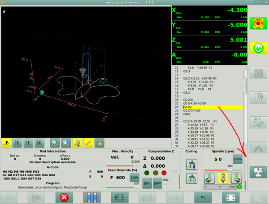
Task: Stop program with red X button
Action: pos(64,197)
